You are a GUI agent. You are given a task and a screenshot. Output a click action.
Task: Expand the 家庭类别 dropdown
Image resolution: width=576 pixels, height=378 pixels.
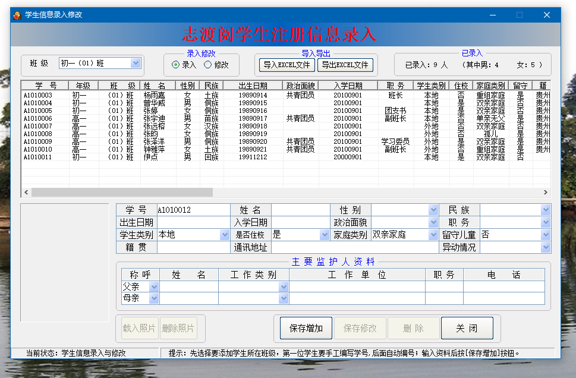(x=433, y=235)
